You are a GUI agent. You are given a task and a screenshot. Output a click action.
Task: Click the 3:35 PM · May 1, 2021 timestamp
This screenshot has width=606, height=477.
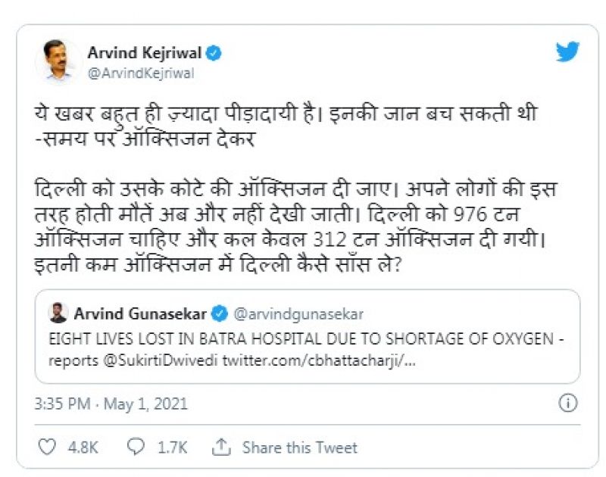point(111,404)
